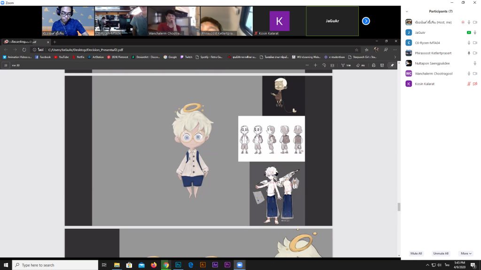Open Photoshop from the taskbar
The height and width of the screenshot is (270, 481).
178,265
